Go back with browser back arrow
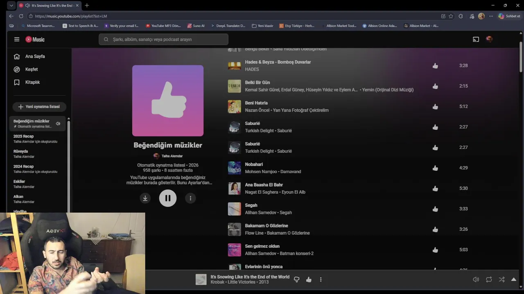 [11, 16]
